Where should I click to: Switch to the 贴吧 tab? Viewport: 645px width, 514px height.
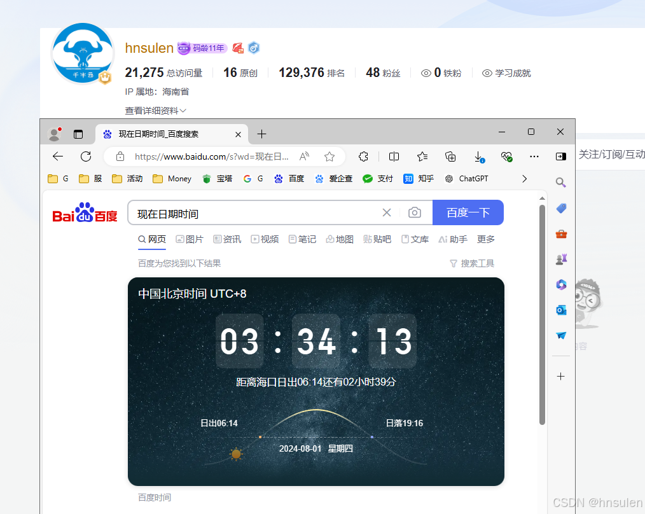377,239
